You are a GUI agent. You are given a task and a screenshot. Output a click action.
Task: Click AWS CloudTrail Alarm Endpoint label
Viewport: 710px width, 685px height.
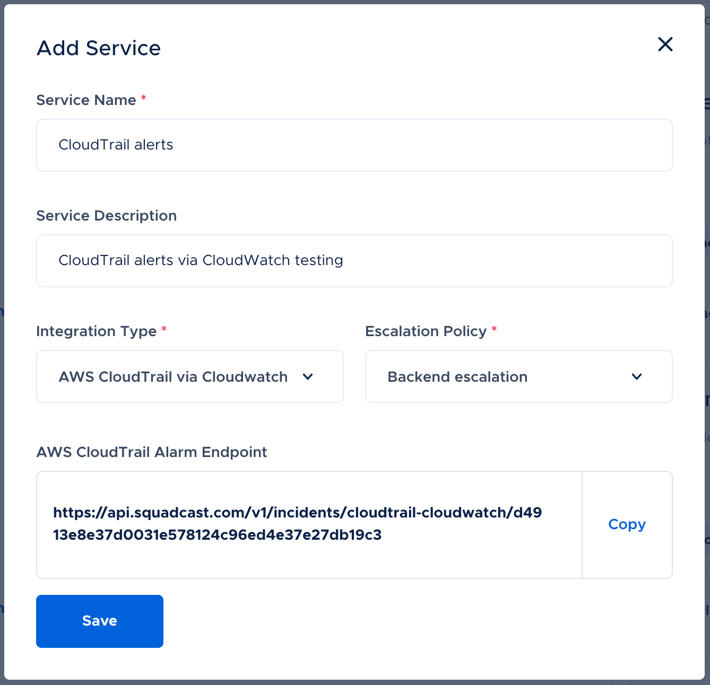(x=152, y=452)
